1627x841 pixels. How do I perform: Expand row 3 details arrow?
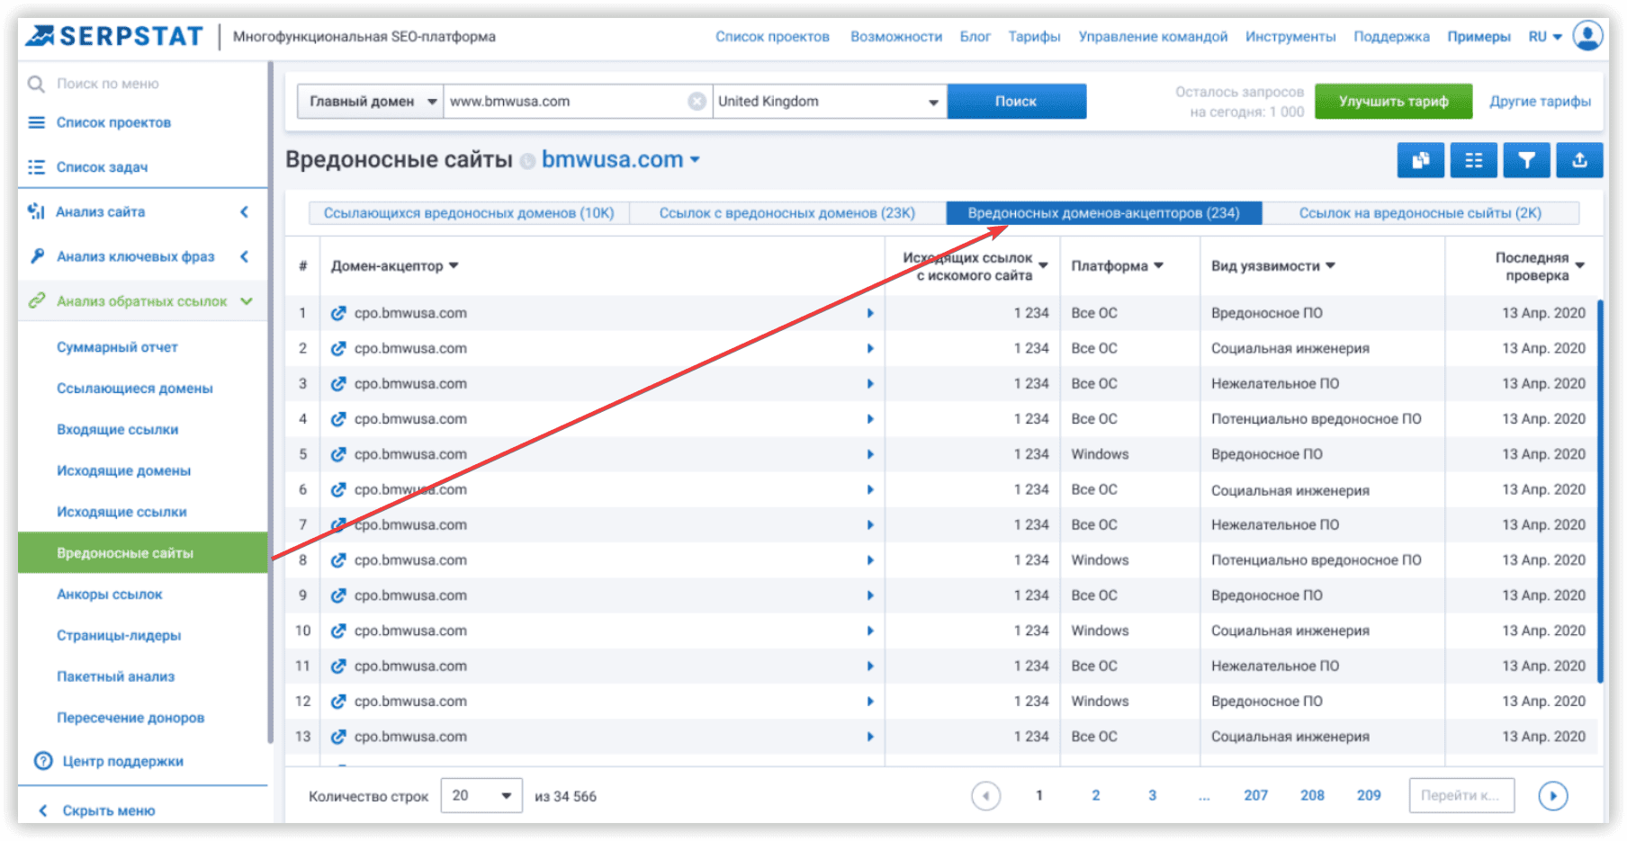tap(870, 384)
